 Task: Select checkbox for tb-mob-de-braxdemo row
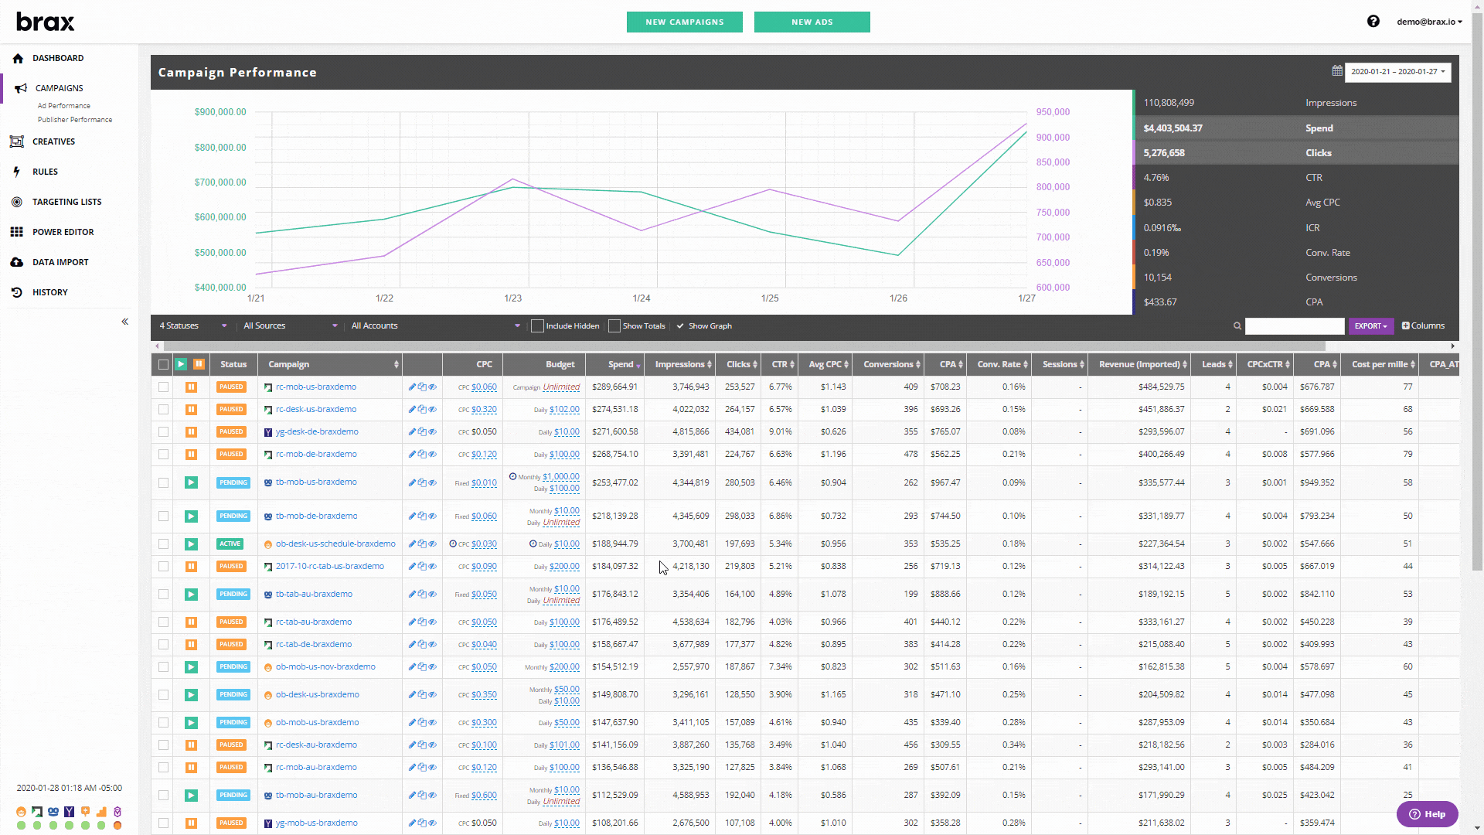tap(163, 516)
